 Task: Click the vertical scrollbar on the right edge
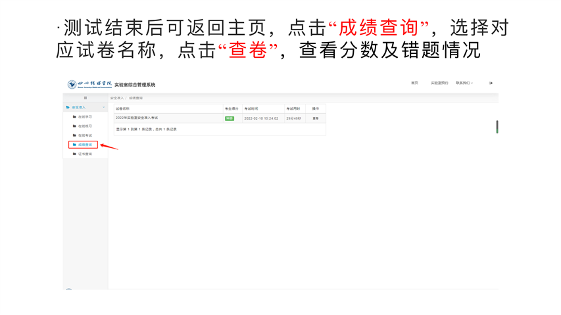(x=497, y=127)
